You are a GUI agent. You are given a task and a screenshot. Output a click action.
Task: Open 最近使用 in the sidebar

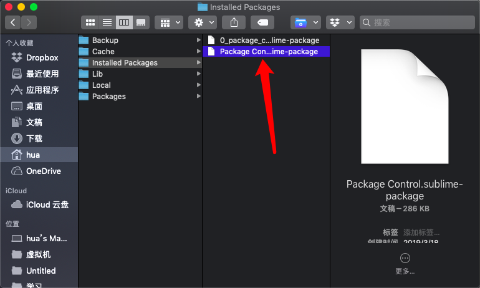pos(39,74)
